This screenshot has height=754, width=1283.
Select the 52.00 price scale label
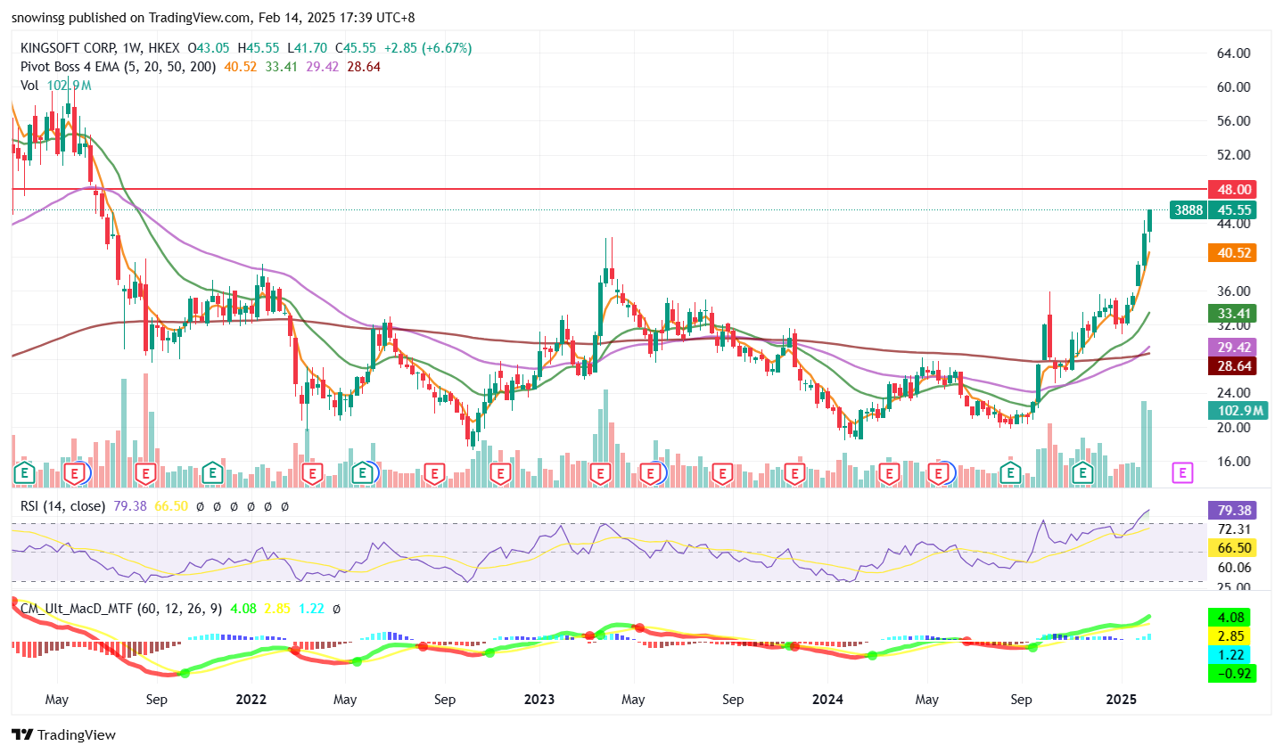click(1234, 155)
